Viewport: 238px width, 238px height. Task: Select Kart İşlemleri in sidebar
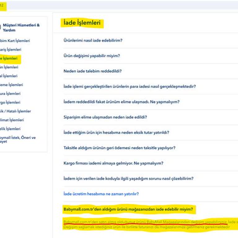click(15, 41)
